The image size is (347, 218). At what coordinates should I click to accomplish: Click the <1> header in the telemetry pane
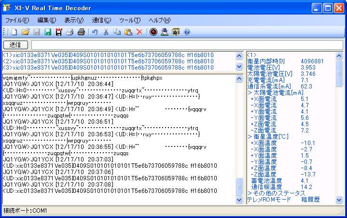[252, 55]
